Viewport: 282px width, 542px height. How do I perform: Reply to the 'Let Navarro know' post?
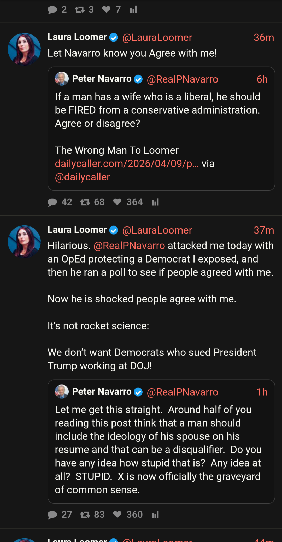point(52,202)
